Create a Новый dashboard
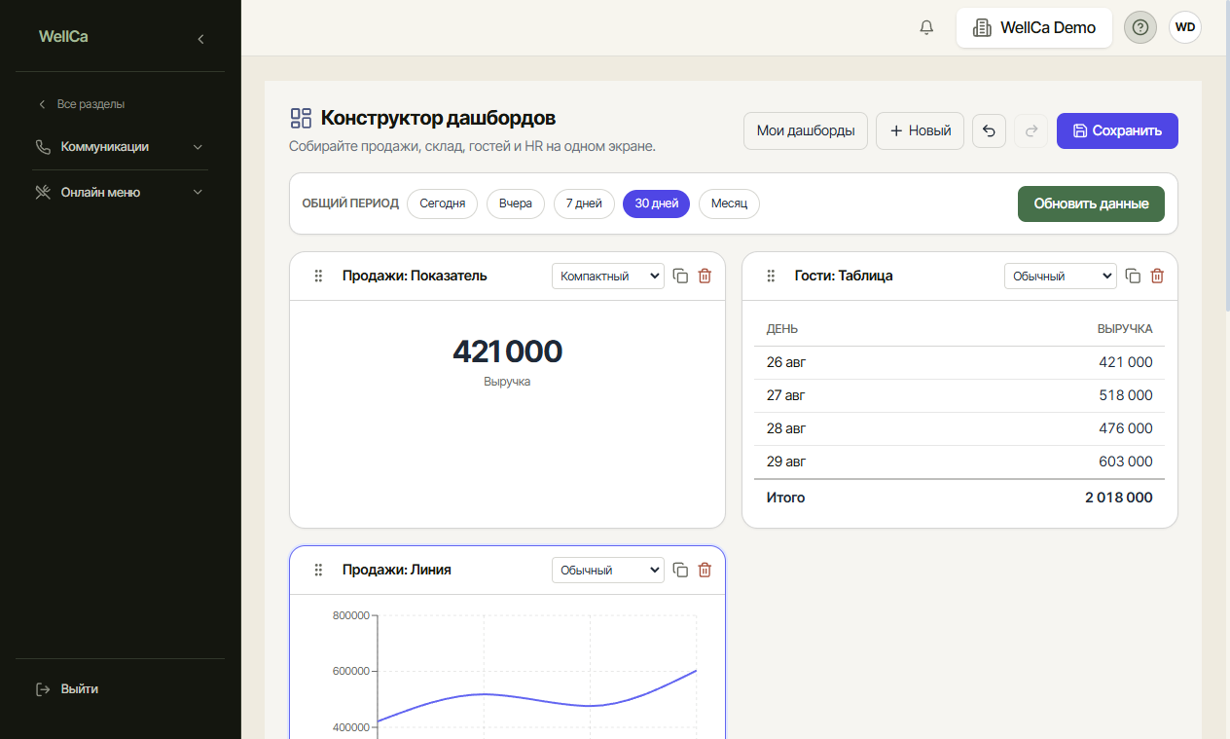 (x=921, y=130)
